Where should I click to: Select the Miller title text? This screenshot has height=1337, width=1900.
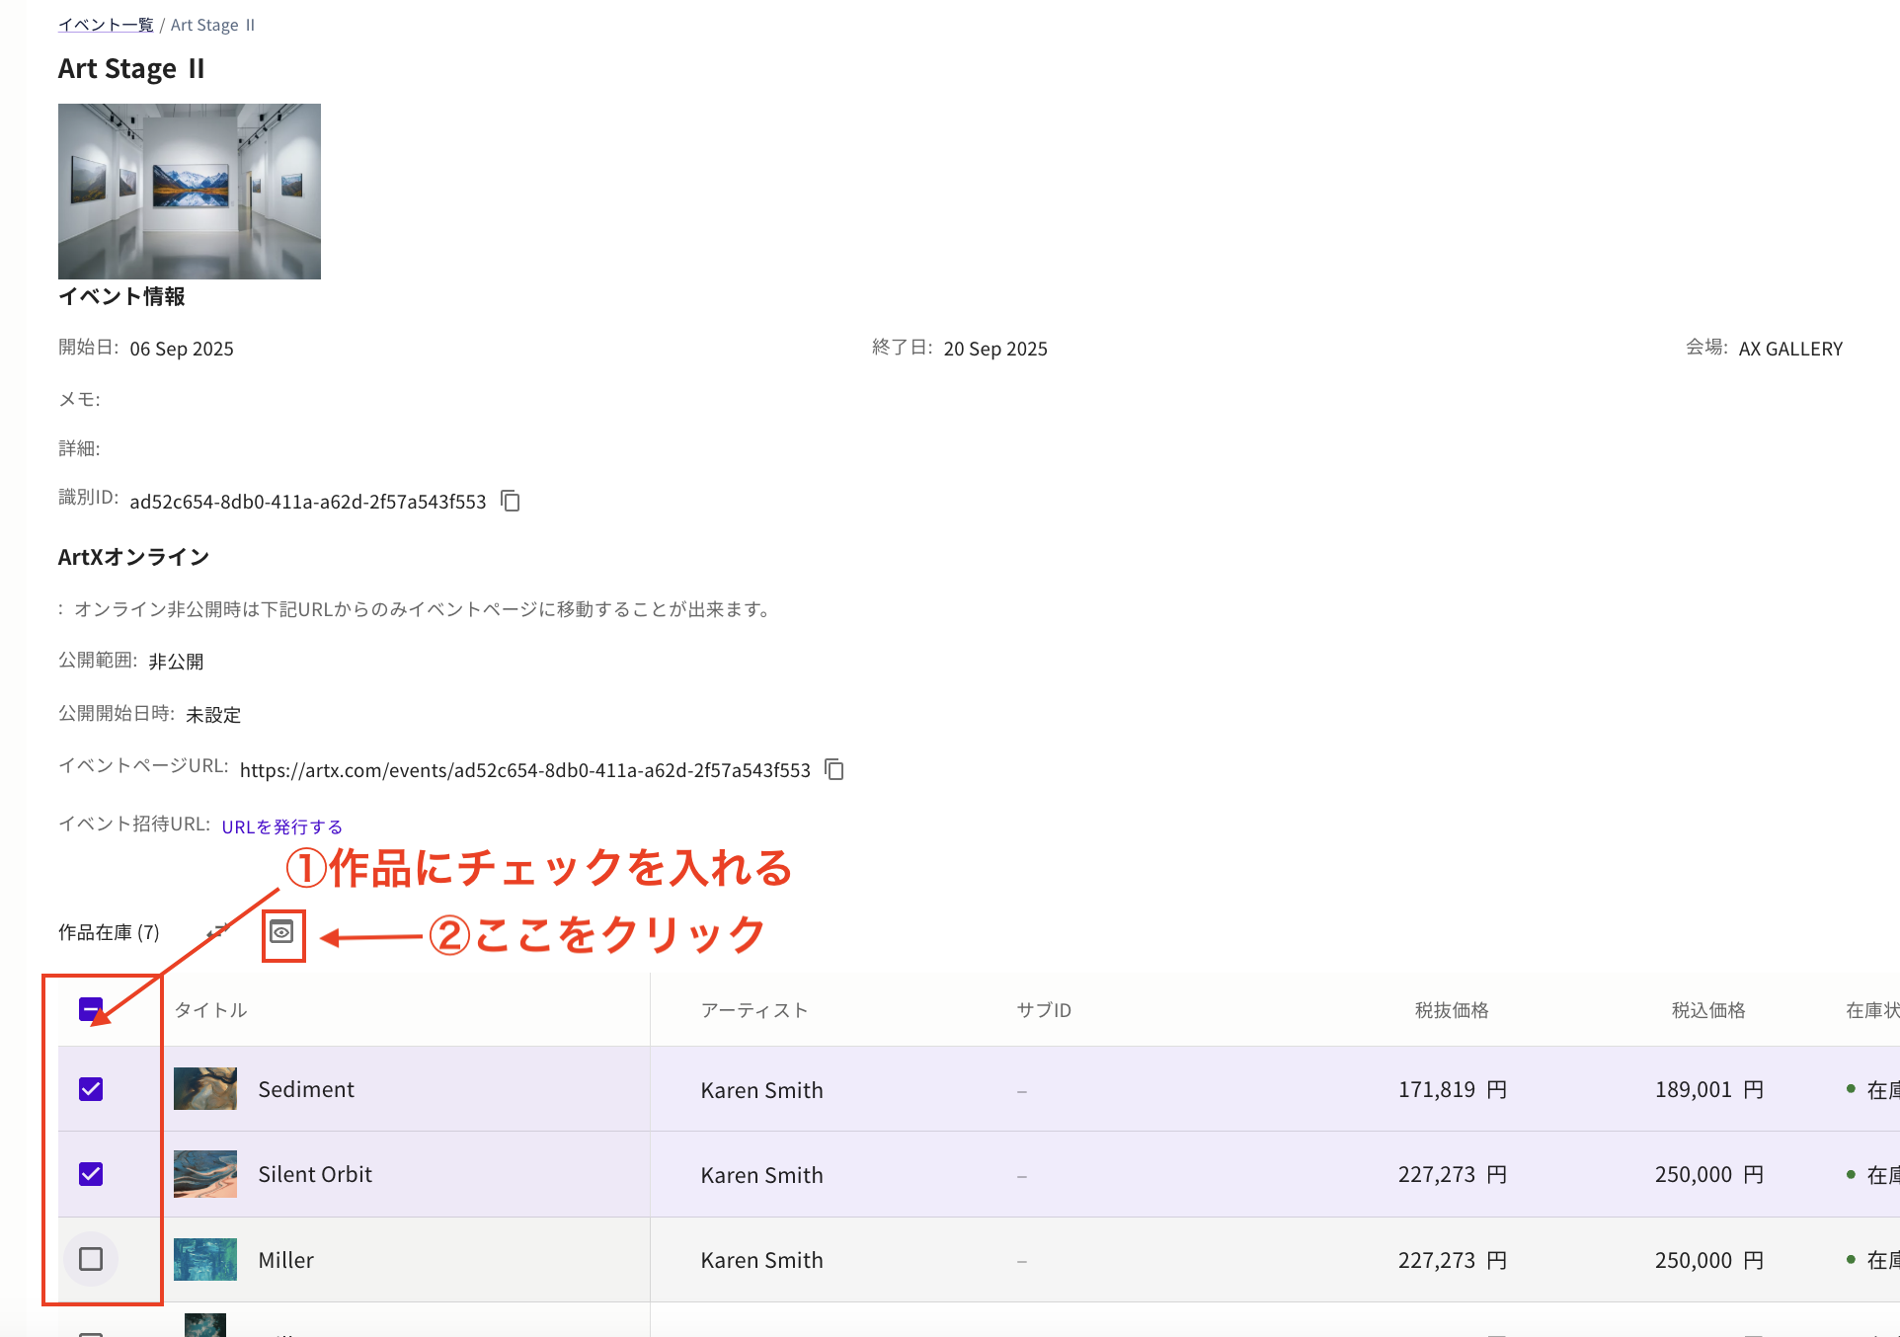[286, 1260]
